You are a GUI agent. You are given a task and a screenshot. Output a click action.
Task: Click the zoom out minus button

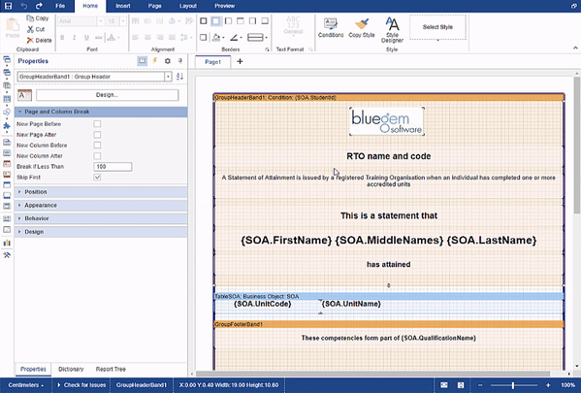click(480, 385)
